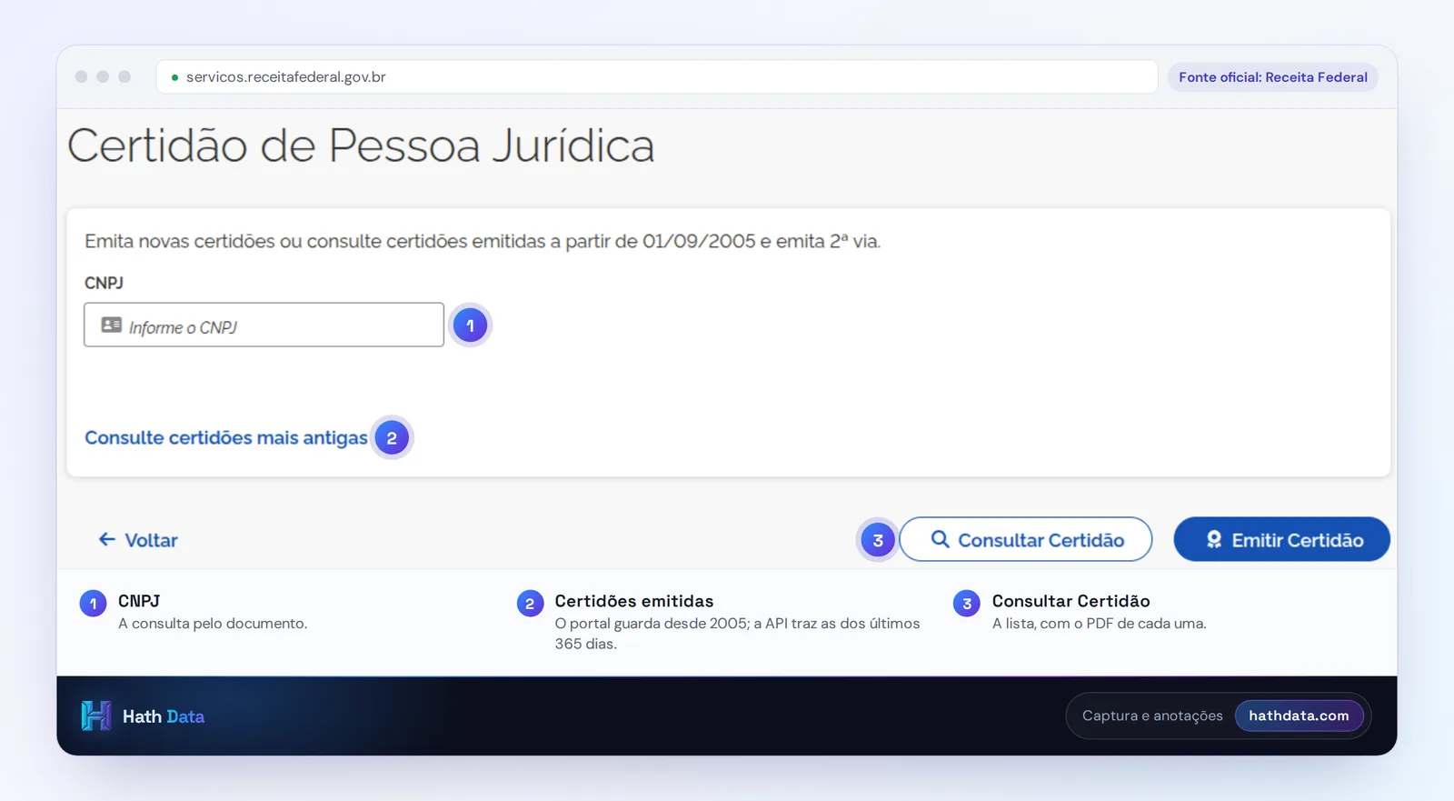Screen dimensions: 1454x801
Task: Click the servicos.receitafederal.gov.br address bar
Action: pyautogui.click(x=656, y=77)
